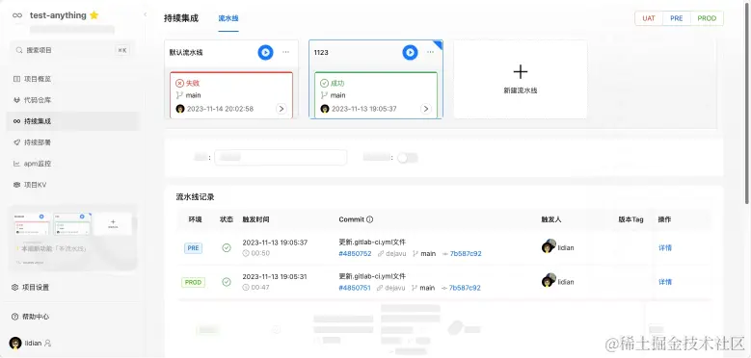Open the failed run arrow dated 2023-11-14
Image resolution: width=751 pixels, height=358 pixels.
[x=282, y=109]
